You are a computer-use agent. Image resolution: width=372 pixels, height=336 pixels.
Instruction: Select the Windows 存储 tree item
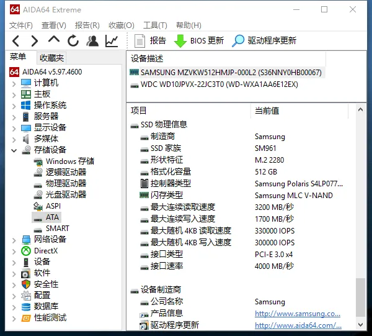[x=64, y=161]
